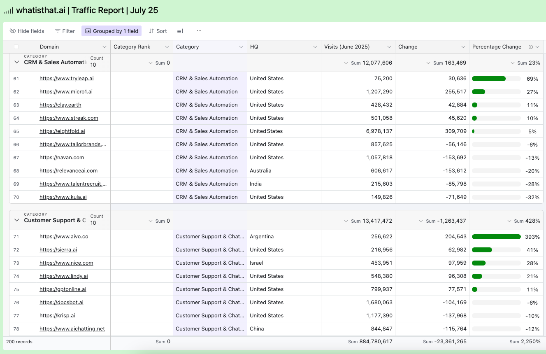Open Category column dropdown arrow
Screen dimensions: 546x354
click(x=241, y=47)
